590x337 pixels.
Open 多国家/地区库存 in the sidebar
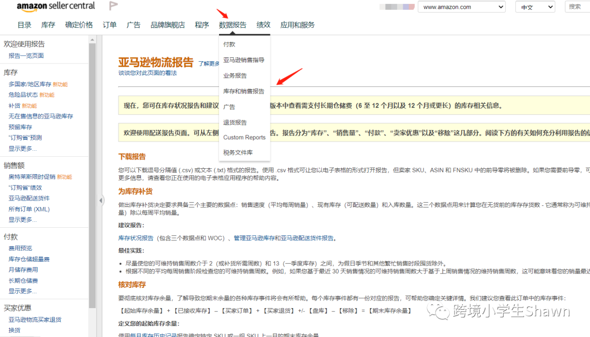(29, 84)
